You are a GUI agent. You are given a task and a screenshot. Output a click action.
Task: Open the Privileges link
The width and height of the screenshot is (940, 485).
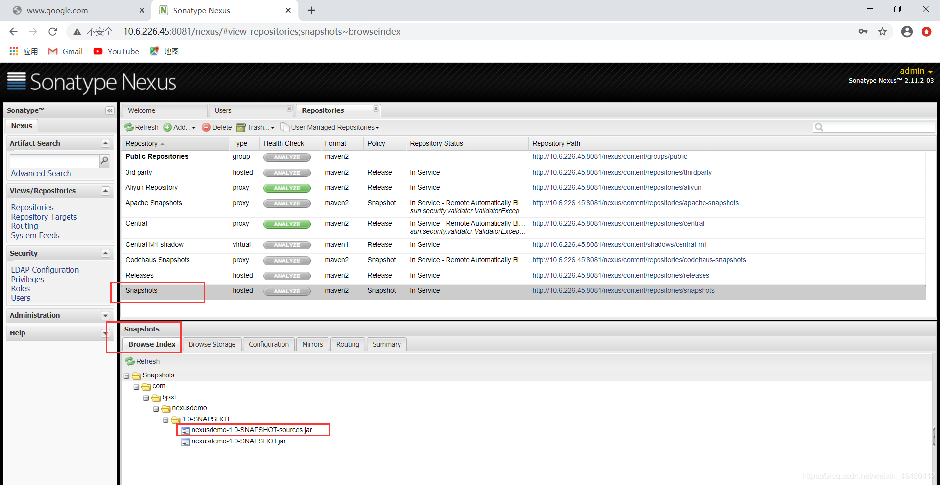27,279
